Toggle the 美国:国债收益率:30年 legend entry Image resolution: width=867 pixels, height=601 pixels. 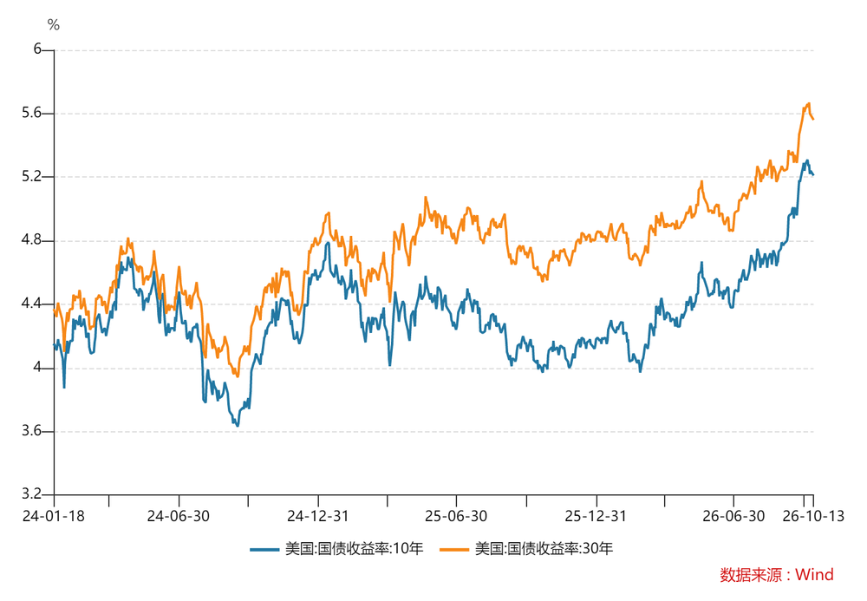coord(526,548)
